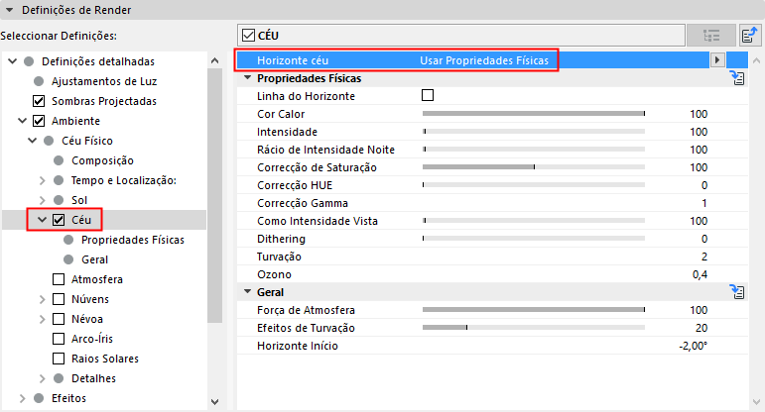This screenshot has width=765, height=412.
Task: Select Usar Propriedades Físicas option
Action: click(484, 60)
